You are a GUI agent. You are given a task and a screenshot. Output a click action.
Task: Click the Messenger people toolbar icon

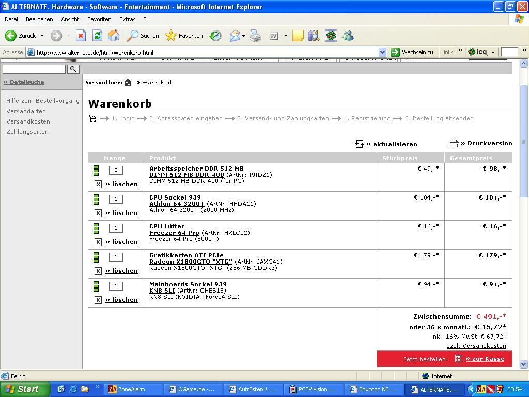pos(348,36)
